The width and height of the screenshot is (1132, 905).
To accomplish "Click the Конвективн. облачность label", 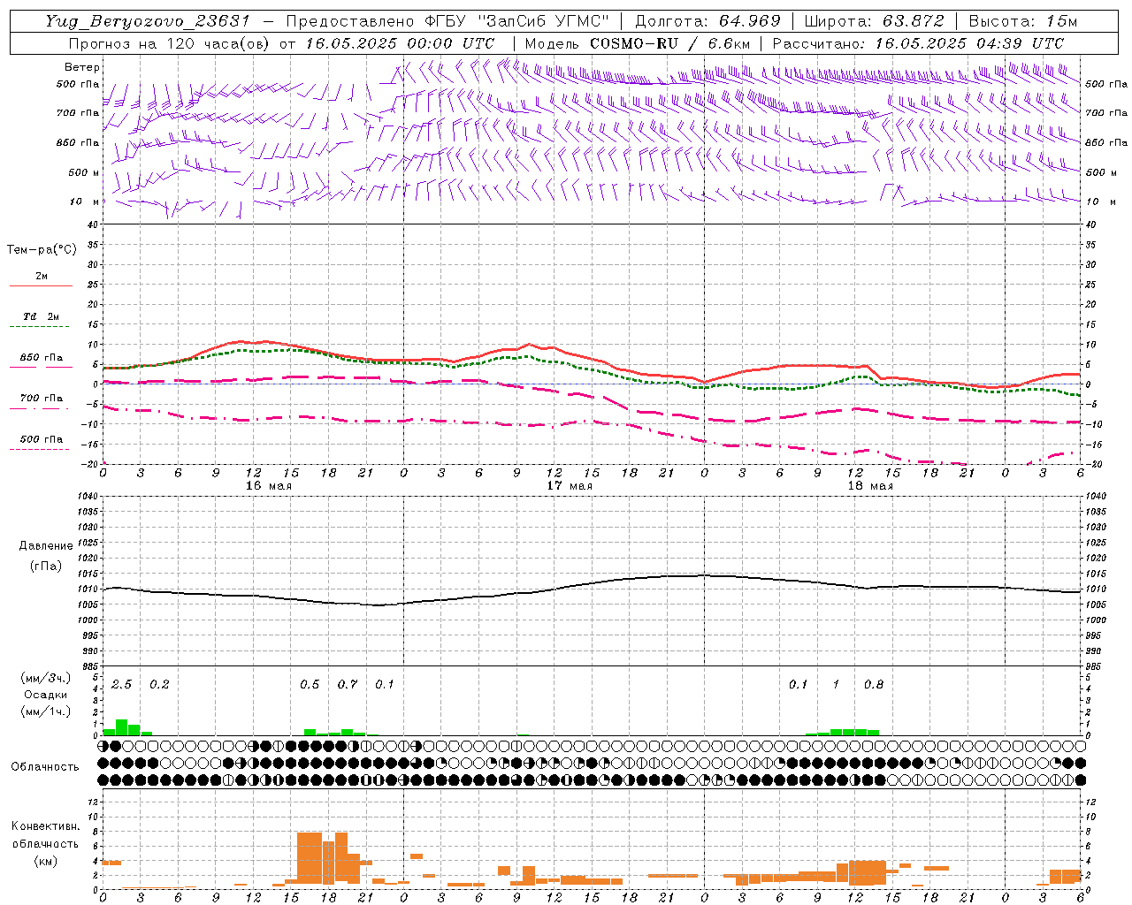I will point(45,835).
